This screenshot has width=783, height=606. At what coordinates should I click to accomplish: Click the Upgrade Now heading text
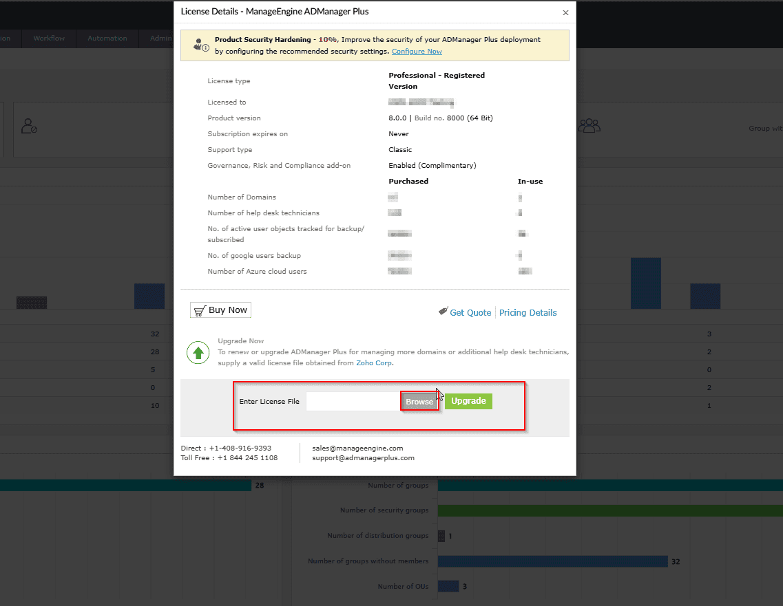pyautogui.click(x=241, y=341)
